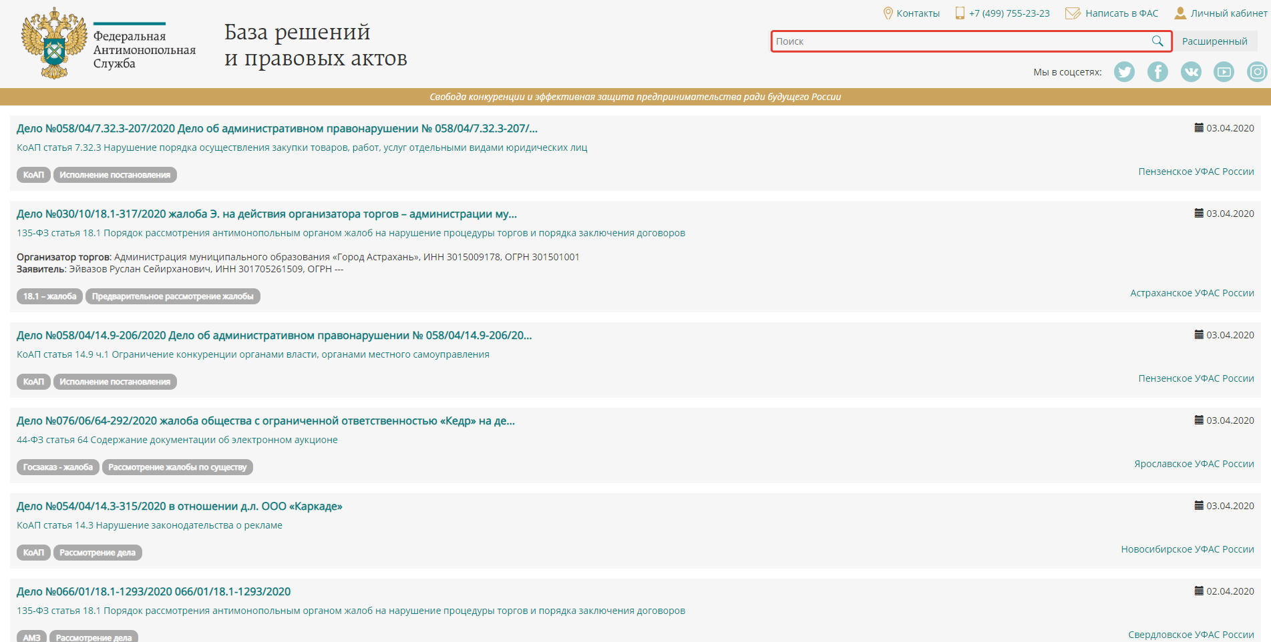Click calendar icon of case 058/04/14.9-206/2020
Screen dimensions: 1271x642
coord(1199,334)
